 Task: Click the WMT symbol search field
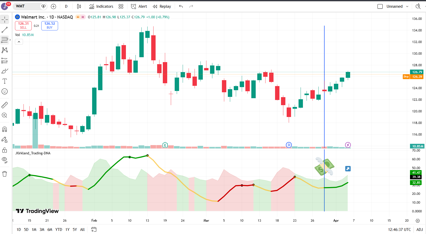(x=27, y=6)
